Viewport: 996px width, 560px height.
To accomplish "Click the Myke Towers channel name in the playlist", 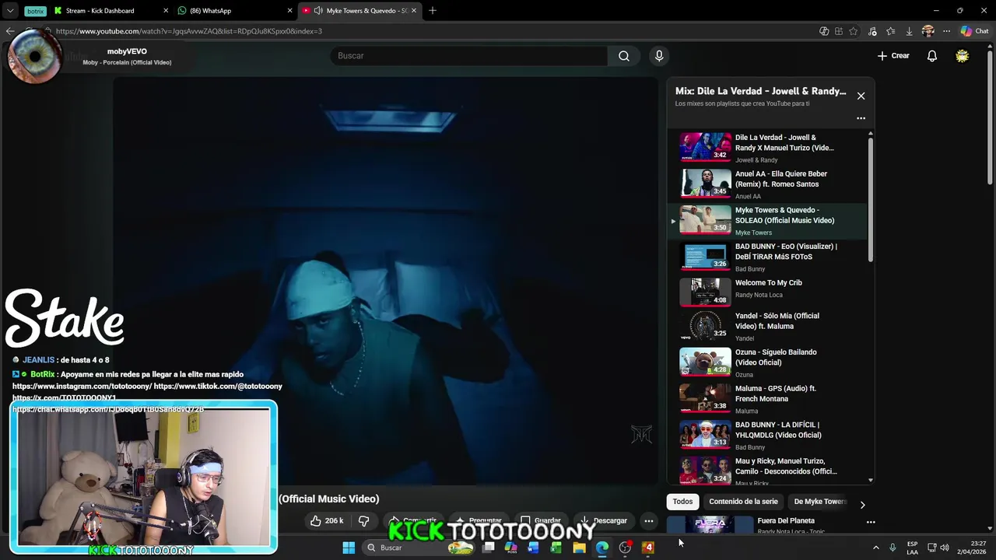I will tap(753, 233).
